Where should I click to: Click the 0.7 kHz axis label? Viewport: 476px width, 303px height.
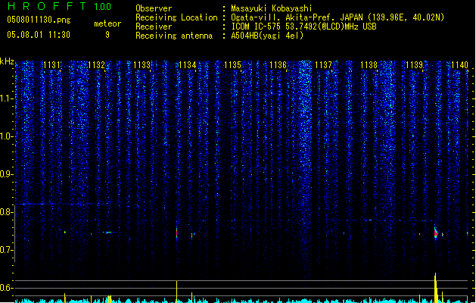click(6, 250)
